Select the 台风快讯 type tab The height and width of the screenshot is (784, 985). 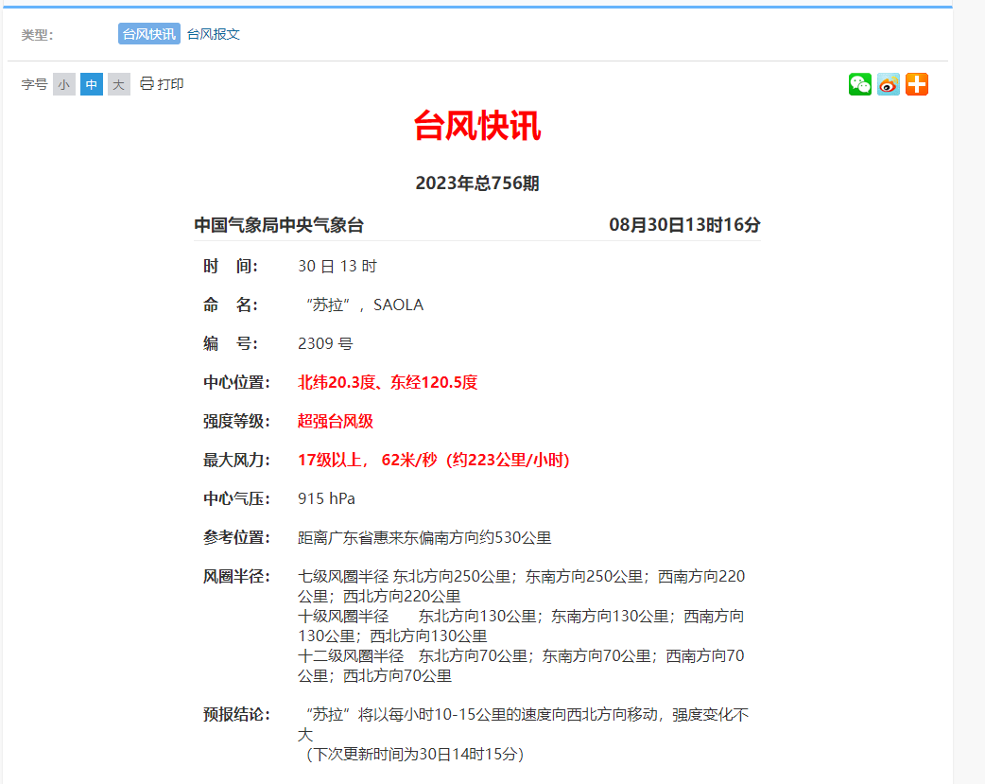click(148, 34)
